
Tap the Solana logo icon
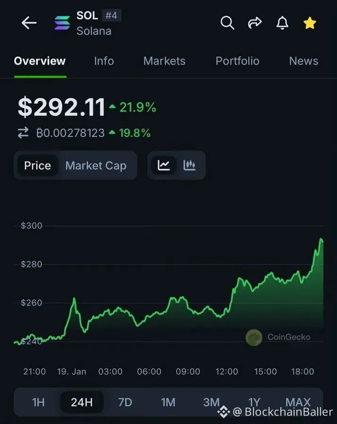click(x=62, y=23)
